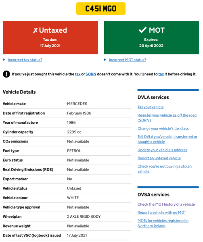Expand the Incorrect MOT status disclosure triangle
The image size is (203, 242).
[105, 60]
